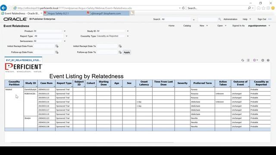Click the report help question icon
This screenshot has height=155, width=276.
click(x=268, y=60)
